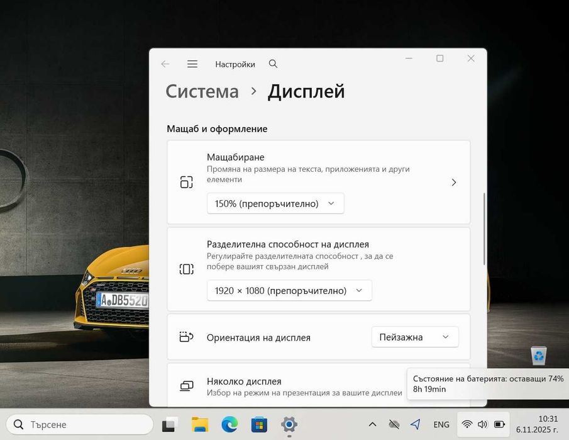Minimize the Settings window

409,58
